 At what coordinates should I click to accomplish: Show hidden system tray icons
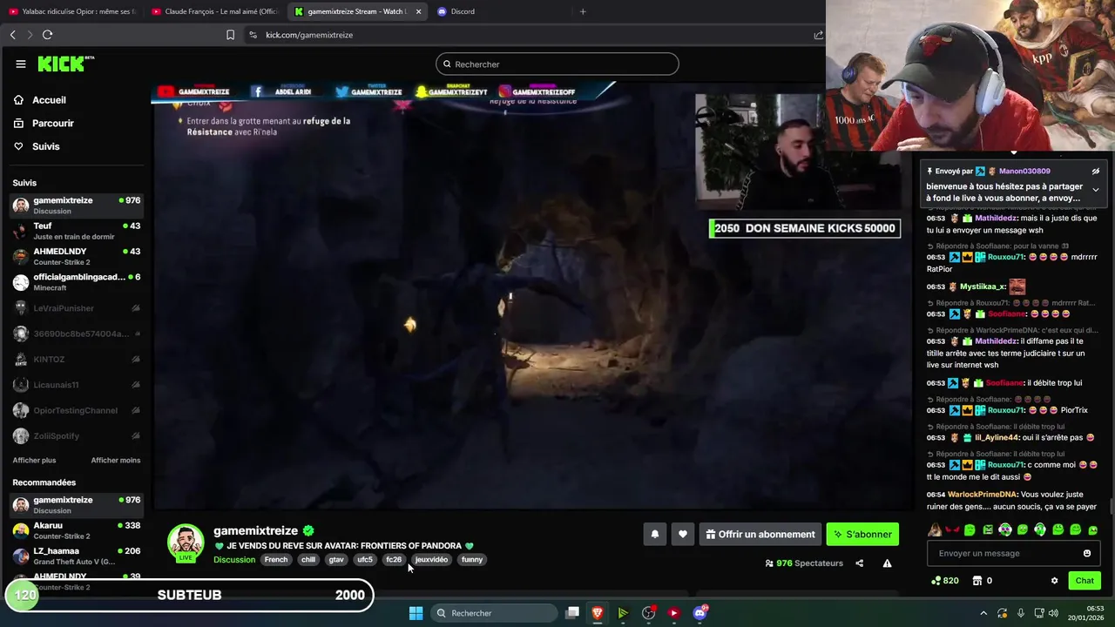983,613
